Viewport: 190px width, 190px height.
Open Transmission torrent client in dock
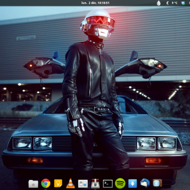(x=95, y=183)
